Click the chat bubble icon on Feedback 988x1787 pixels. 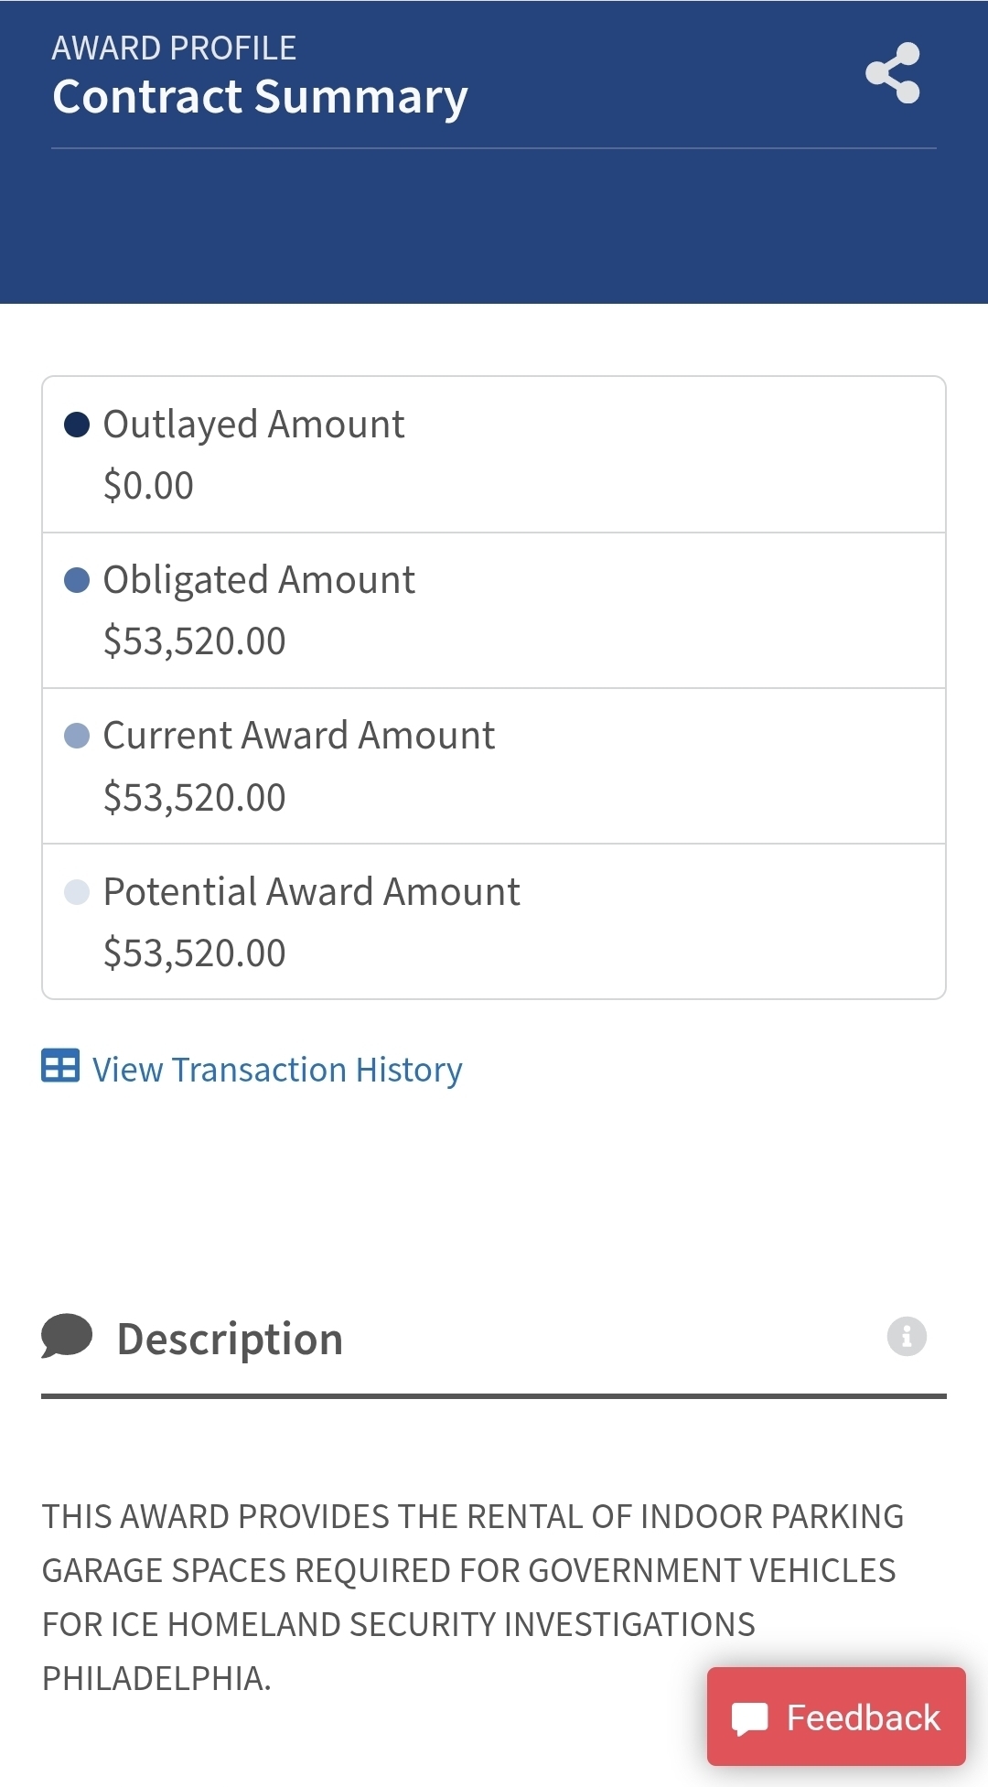click(x=750, y=1718)
